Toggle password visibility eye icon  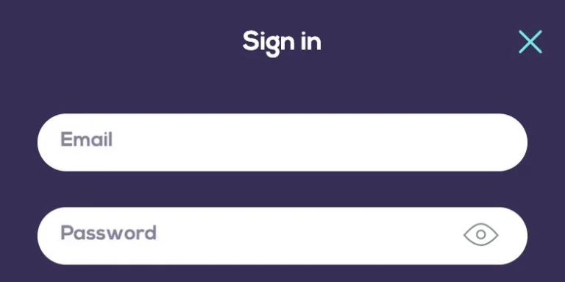click(x=480, y=234)
